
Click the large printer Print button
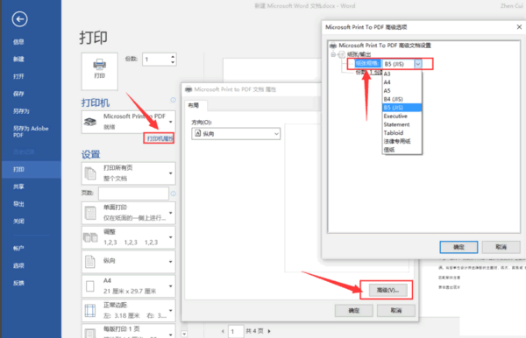pos(100,71)
